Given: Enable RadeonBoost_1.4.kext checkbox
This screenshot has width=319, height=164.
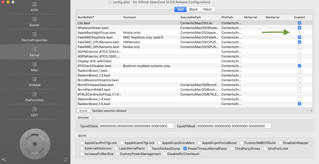Looking at the screenshot, I should 300,99.
